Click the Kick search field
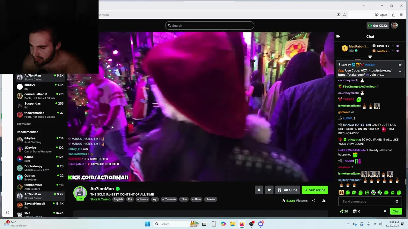Screen dimensions: 408x229 (210, 25)
